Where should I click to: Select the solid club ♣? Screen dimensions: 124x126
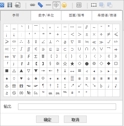coord(36,78)
